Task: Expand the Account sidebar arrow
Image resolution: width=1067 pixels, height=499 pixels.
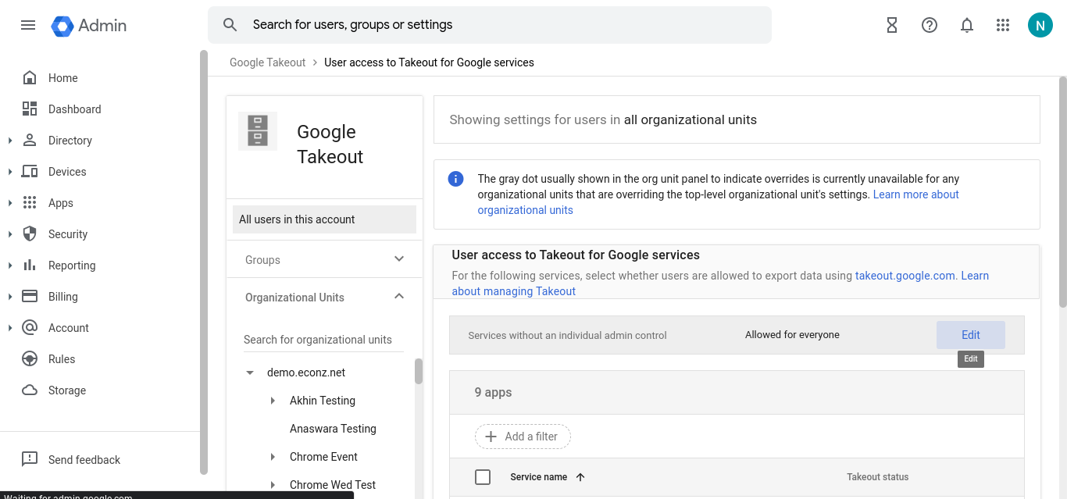Action: point(10,328)
